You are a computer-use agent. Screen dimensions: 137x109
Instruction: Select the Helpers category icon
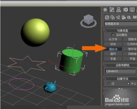click(129, 17)
